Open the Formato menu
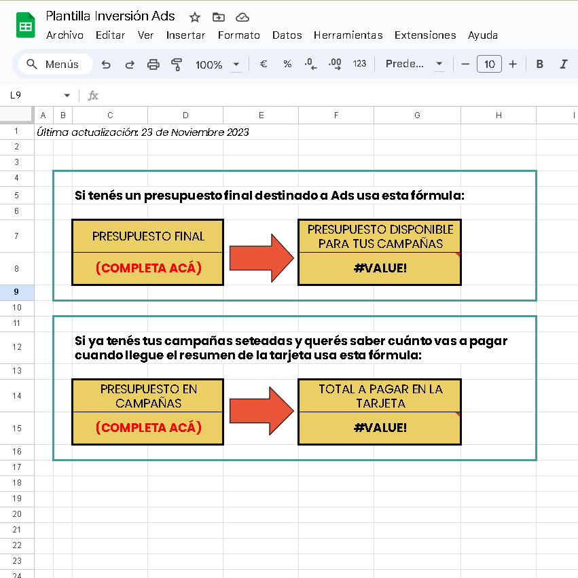This screenshot has width=578, height=578. (239, 35)
